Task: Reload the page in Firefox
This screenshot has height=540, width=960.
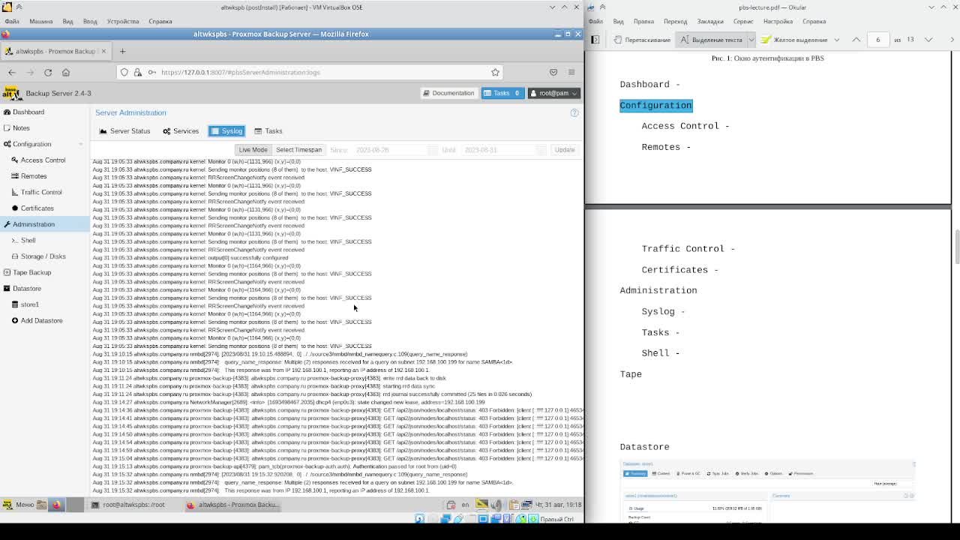Action: 48,72
